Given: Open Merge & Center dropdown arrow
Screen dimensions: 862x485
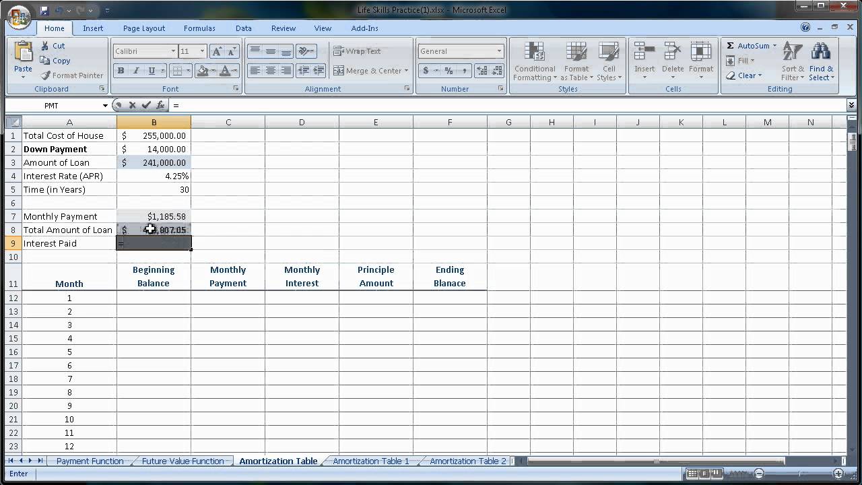Looking at the screenshot, I should [x=407, y=71].
